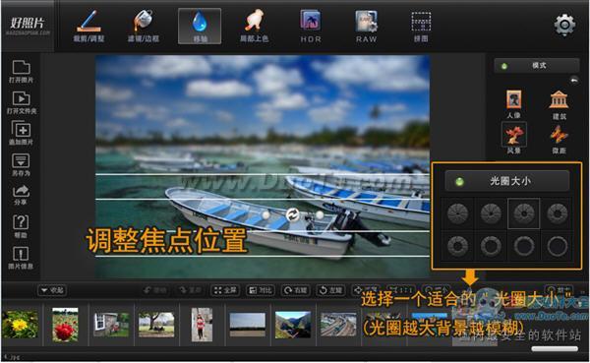
Task: Select the filter/border paint bucket tool
Action: [x=144, y=27]
